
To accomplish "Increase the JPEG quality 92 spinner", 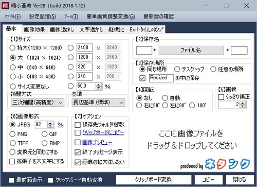I will tap(50, 123).
